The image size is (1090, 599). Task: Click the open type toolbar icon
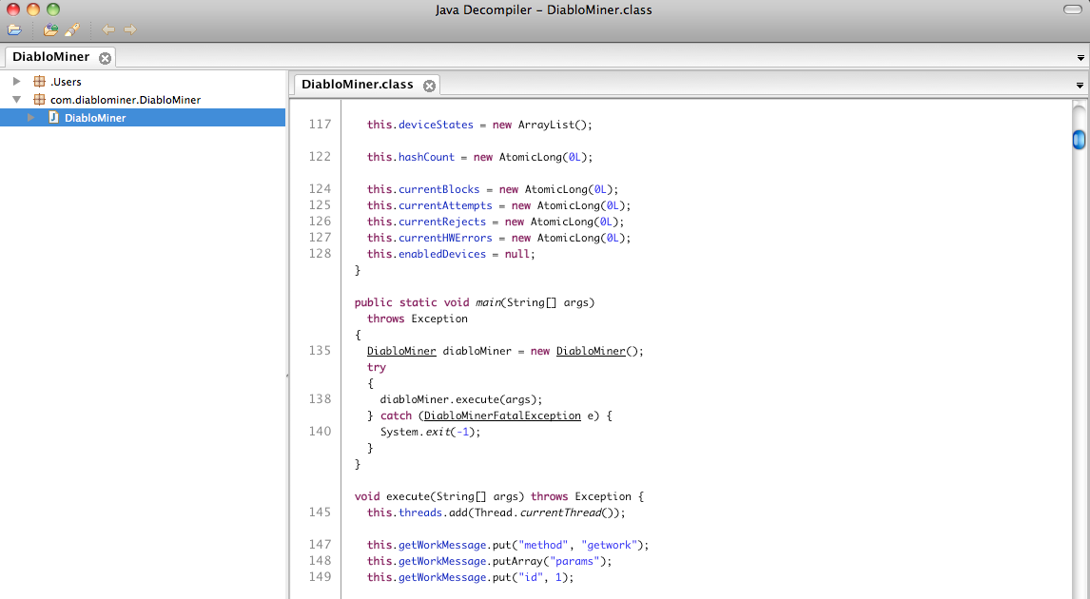click(50, 29)
